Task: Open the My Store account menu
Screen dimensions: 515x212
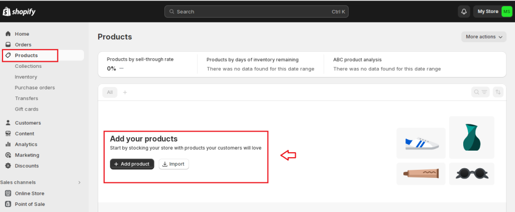Action: click(492, 12)
